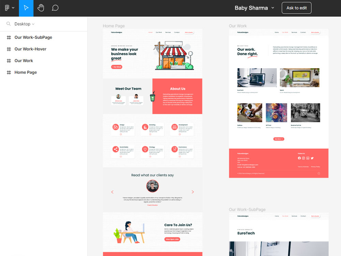Click the previous testimonial left arrow

pyautogui.click(x=112, y=192)
